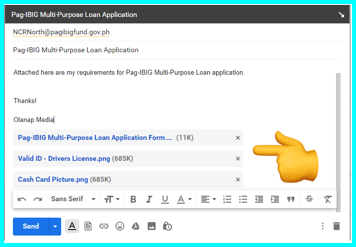Increase indent of the text

(275, 199)
